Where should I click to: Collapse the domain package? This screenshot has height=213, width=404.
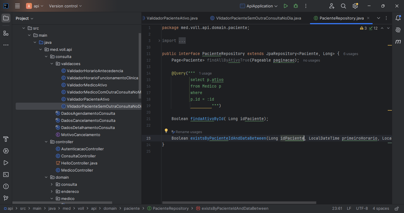click(46, 177)
